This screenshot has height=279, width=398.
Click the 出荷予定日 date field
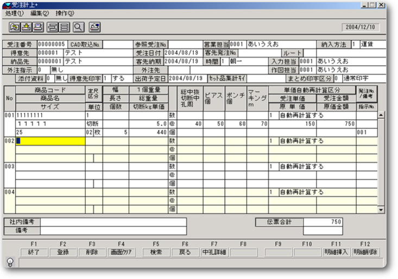[187, 78]
